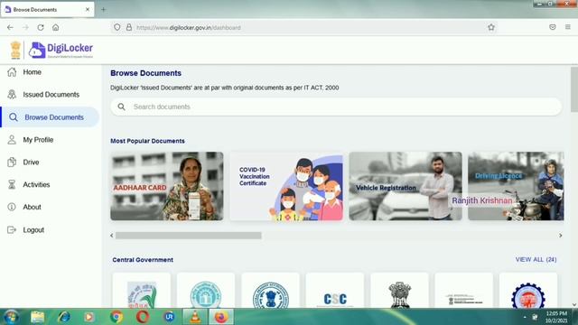Image resolution: width=578 pixels, height=325 pixels.
Task: Open the light blue circular logo issuer card
Action: (206, 291)
